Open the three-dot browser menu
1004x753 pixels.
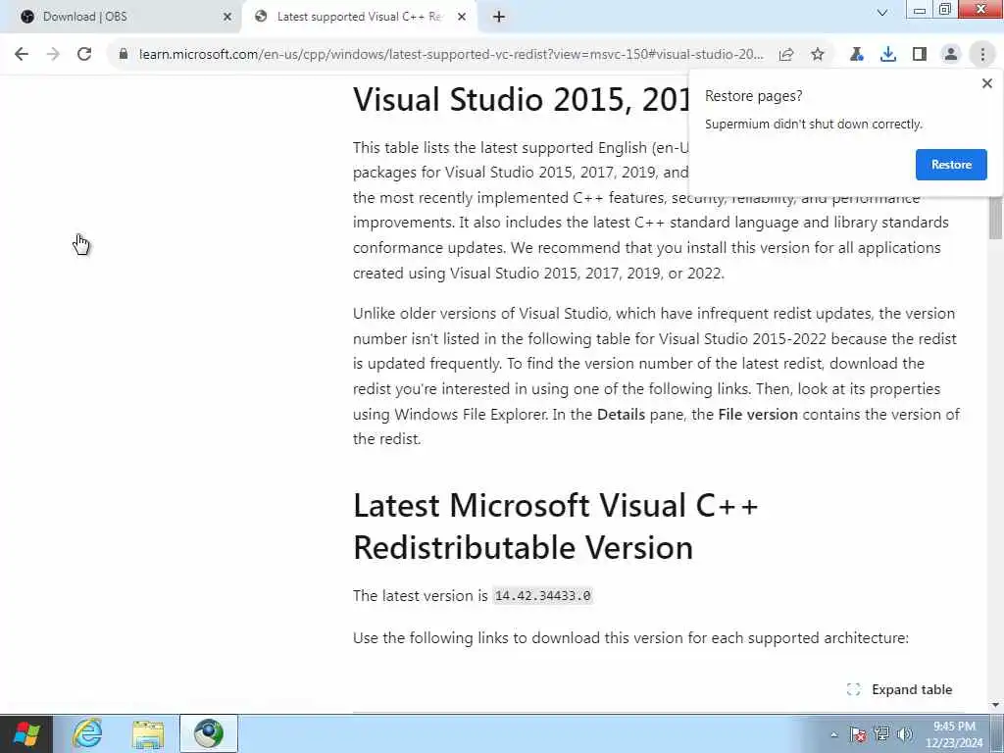tap(982, 55)
